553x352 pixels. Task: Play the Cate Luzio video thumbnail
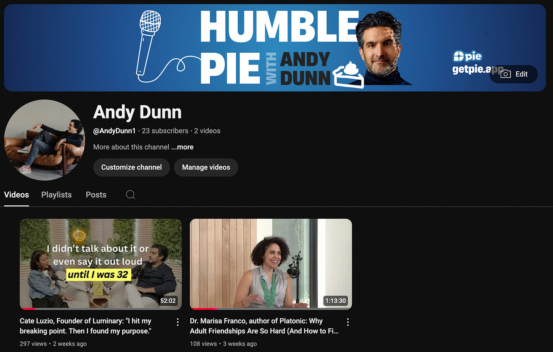101,264
